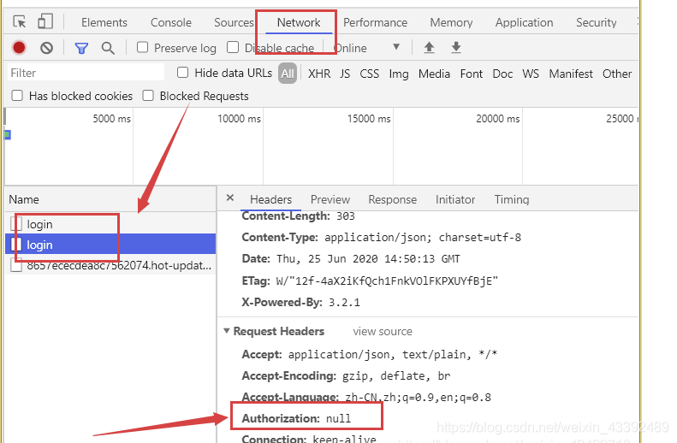
Task: Click the 5000 ms timeline marker
Action: 111,119
